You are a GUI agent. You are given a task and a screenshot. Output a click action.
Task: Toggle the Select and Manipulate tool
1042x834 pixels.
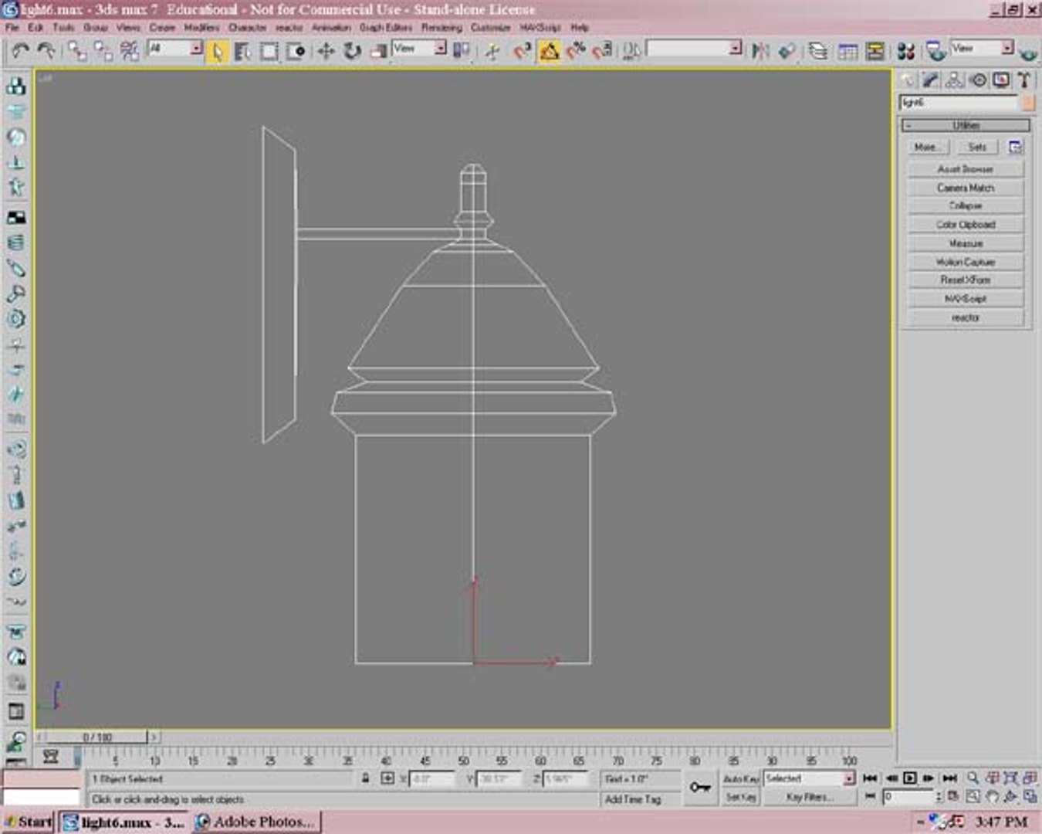[x=492, y=51]
